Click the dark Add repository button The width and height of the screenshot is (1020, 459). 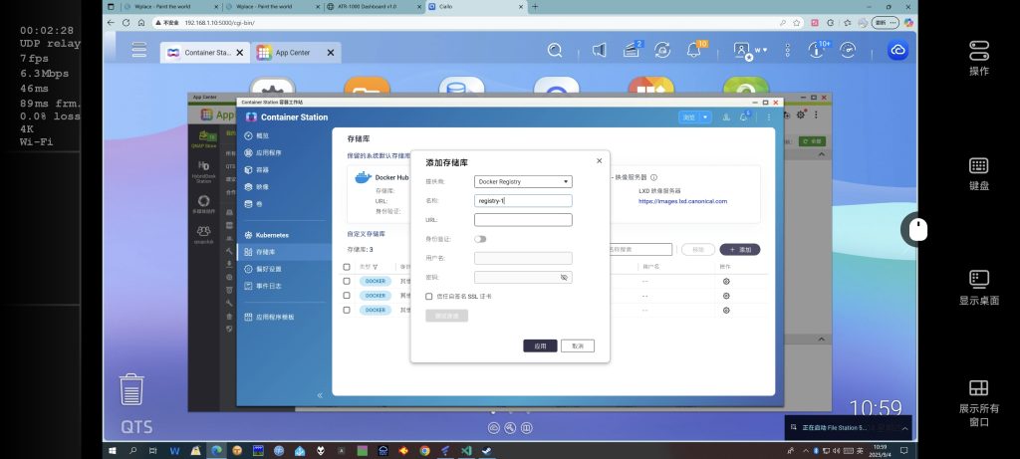point(740,250)
